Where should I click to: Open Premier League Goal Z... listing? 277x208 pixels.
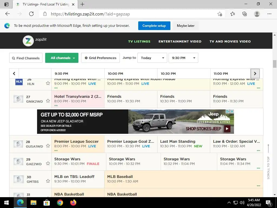131,144
